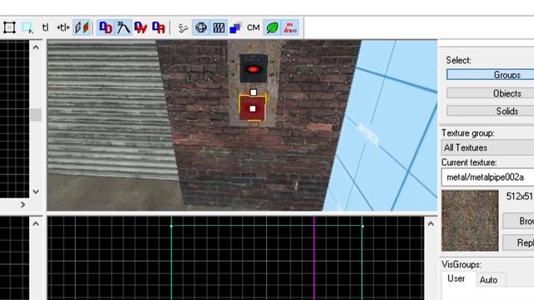Click down arrow of top-left view scrollbar

pyautogui.click(x=36, y=192)
